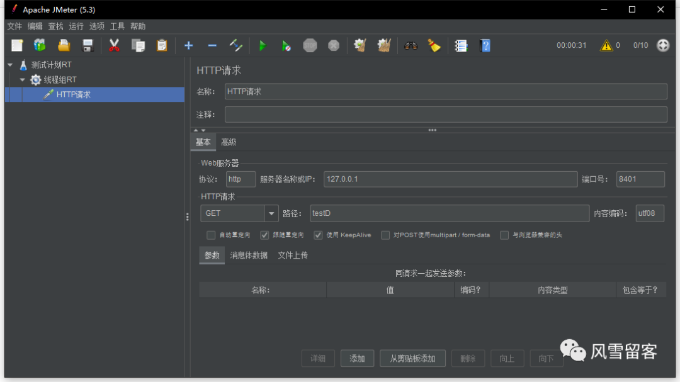
Task: Click the 内容编码 field utf08
Action: click(x=650, y=213)
